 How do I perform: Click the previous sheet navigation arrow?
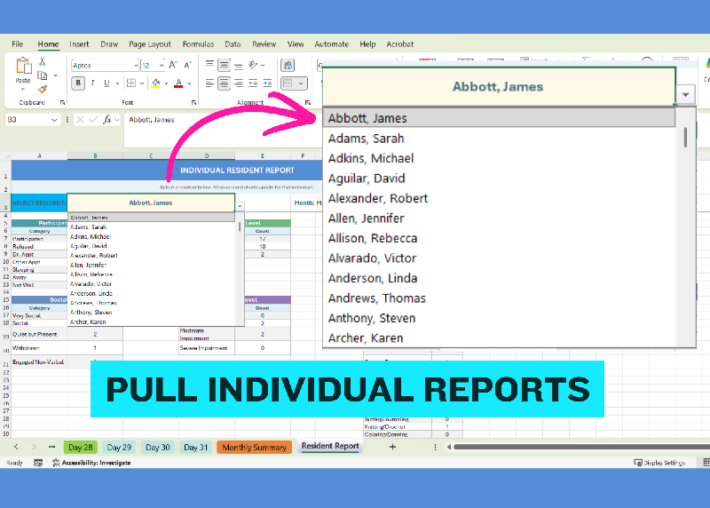pyautogui.click(x=16, y=447)
